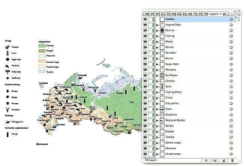The width and height of the screenshot is (244, 166).
Task: Click the target circle of Tundra layer
Action: [231, 137]
